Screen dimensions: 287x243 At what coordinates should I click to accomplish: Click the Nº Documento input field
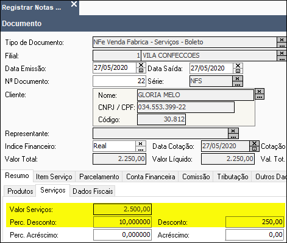[x=119, y=81]
